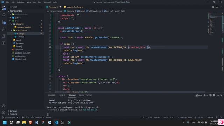Open errors and warnings count in status bar
Viewport: 224px width, 126px height.
tap(25, 118)
